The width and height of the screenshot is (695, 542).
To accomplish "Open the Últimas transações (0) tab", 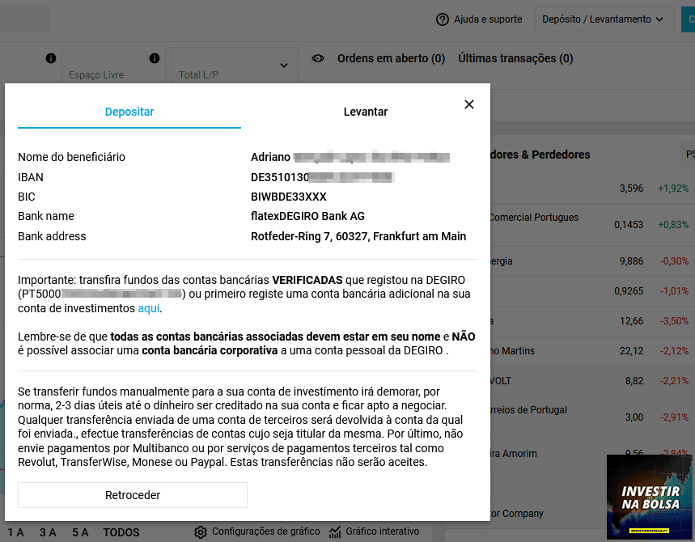I will coord(515,58).
